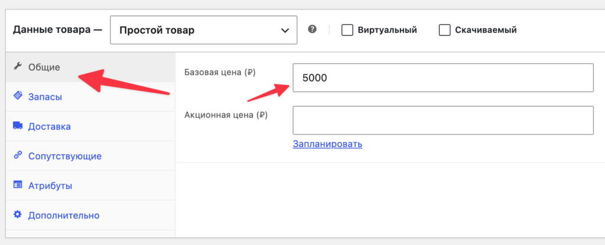Go to the Сопутствующие tab

click(x=90, y=156)
